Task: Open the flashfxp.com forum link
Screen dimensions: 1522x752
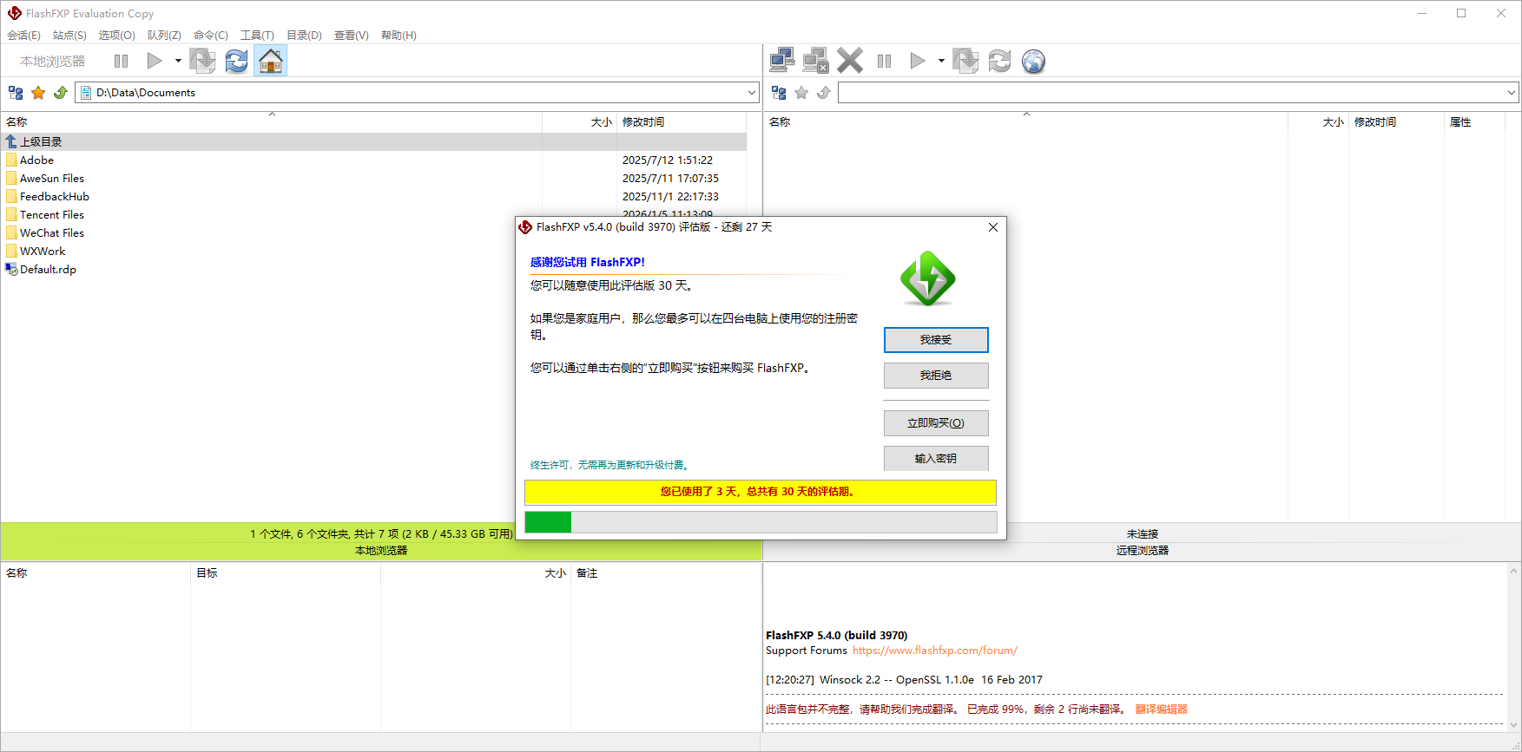Action: (x=935, y=651)
